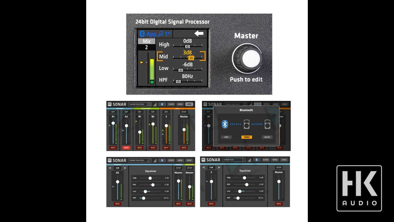Mute the Master in six-channel mixer screen

click(184, 148)
